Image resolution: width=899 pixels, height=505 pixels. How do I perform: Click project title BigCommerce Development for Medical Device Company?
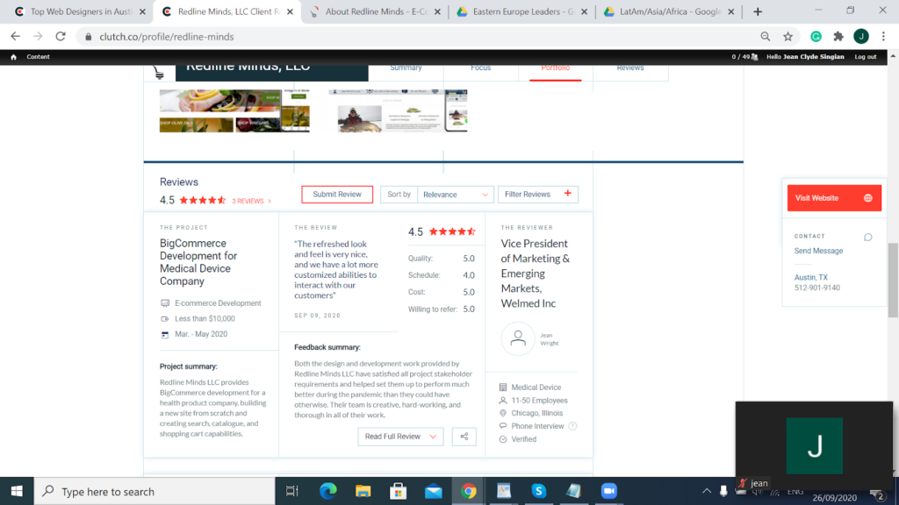point(198,262)
